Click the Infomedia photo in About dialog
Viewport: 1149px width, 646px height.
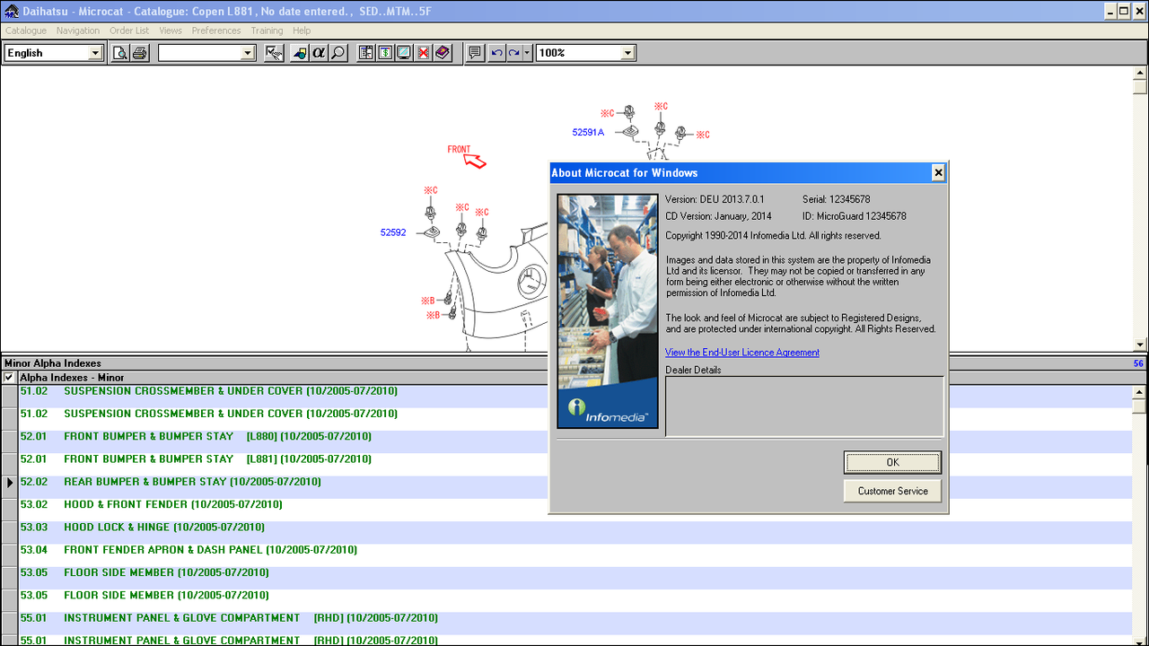[608, 310]
